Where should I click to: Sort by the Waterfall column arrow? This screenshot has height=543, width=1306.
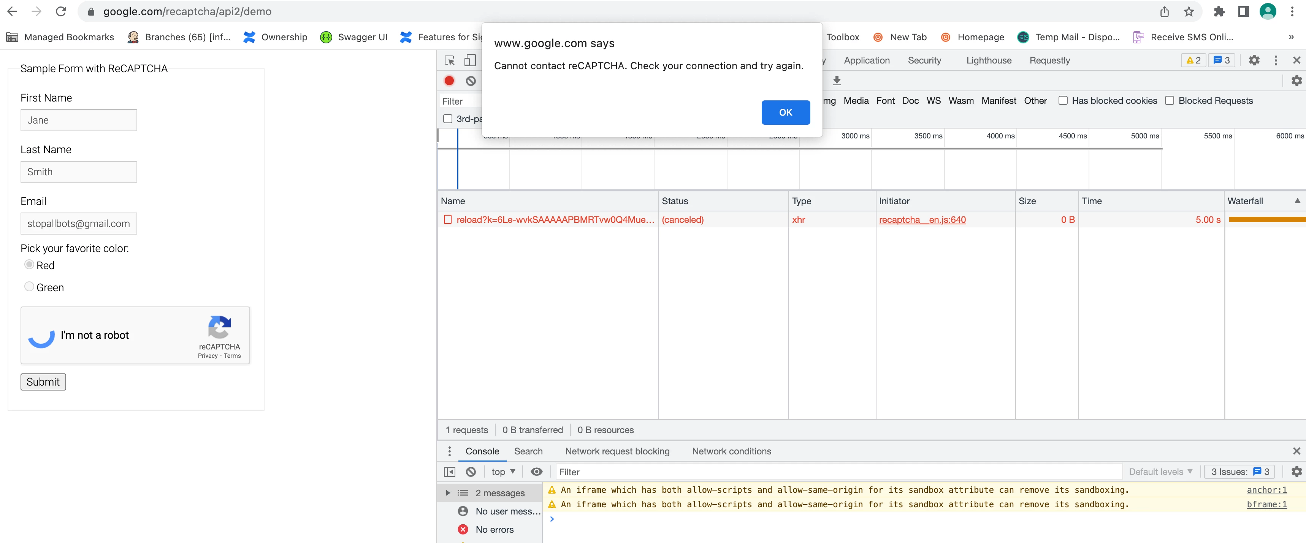(x=1297, y=201)
